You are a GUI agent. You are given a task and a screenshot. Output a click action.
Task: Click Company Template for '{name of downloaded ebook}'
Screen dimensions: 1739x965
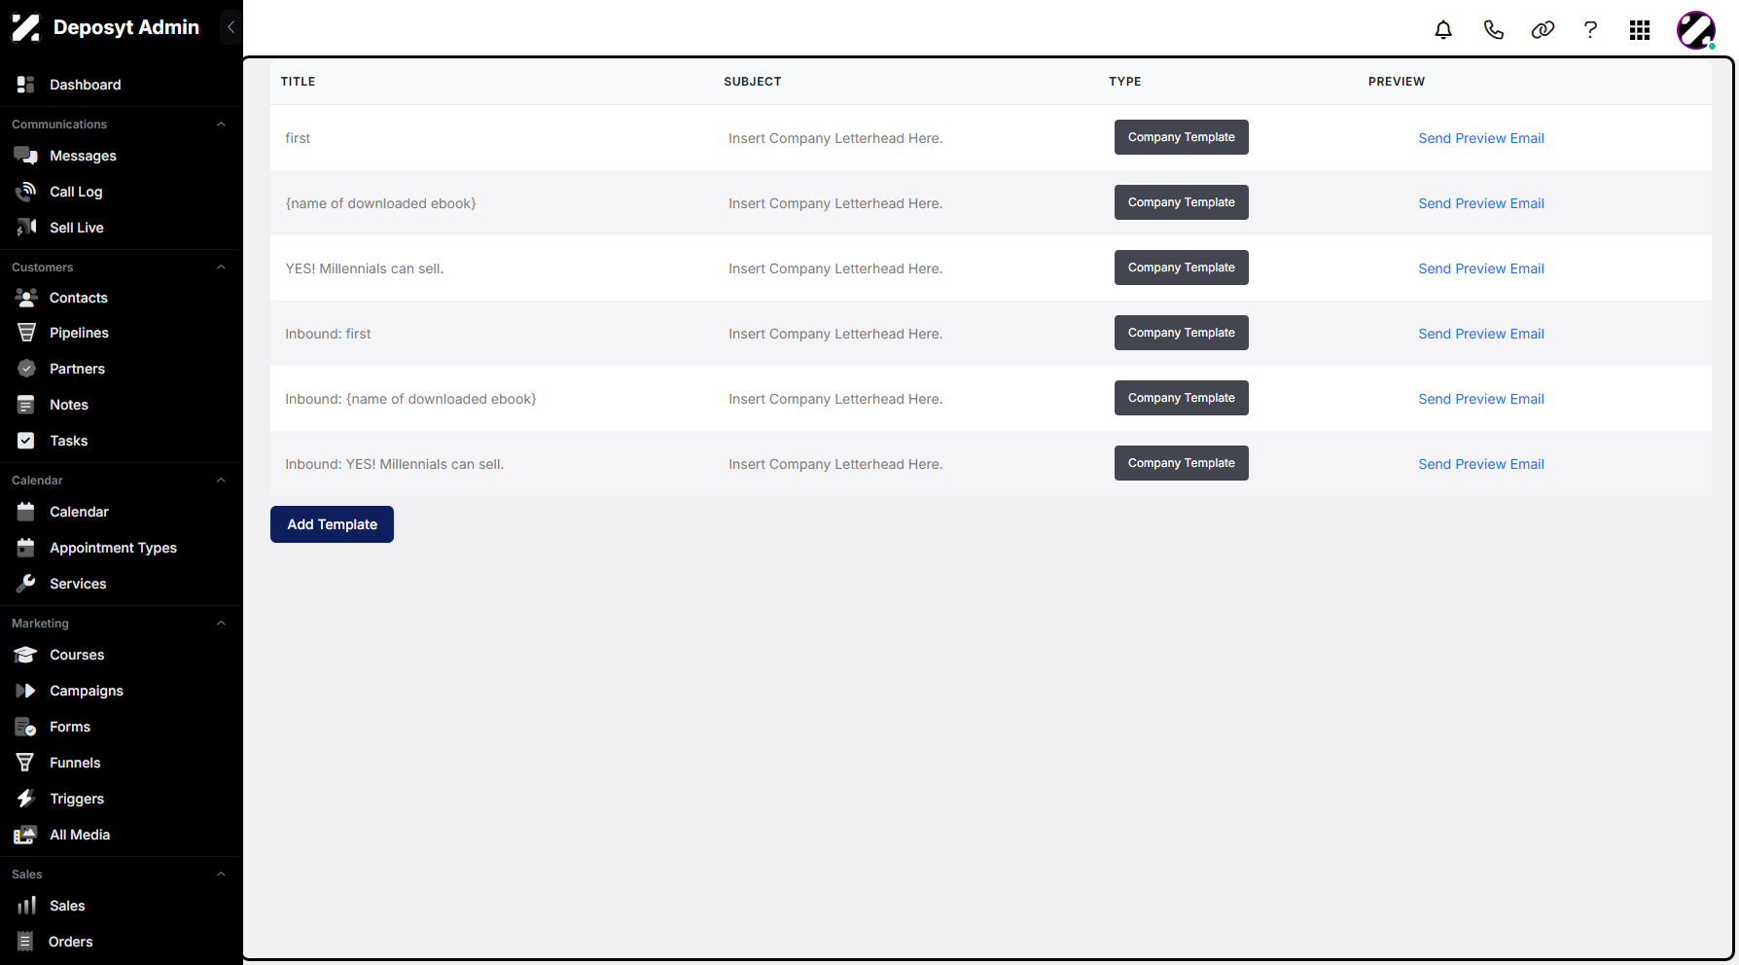1182,202
